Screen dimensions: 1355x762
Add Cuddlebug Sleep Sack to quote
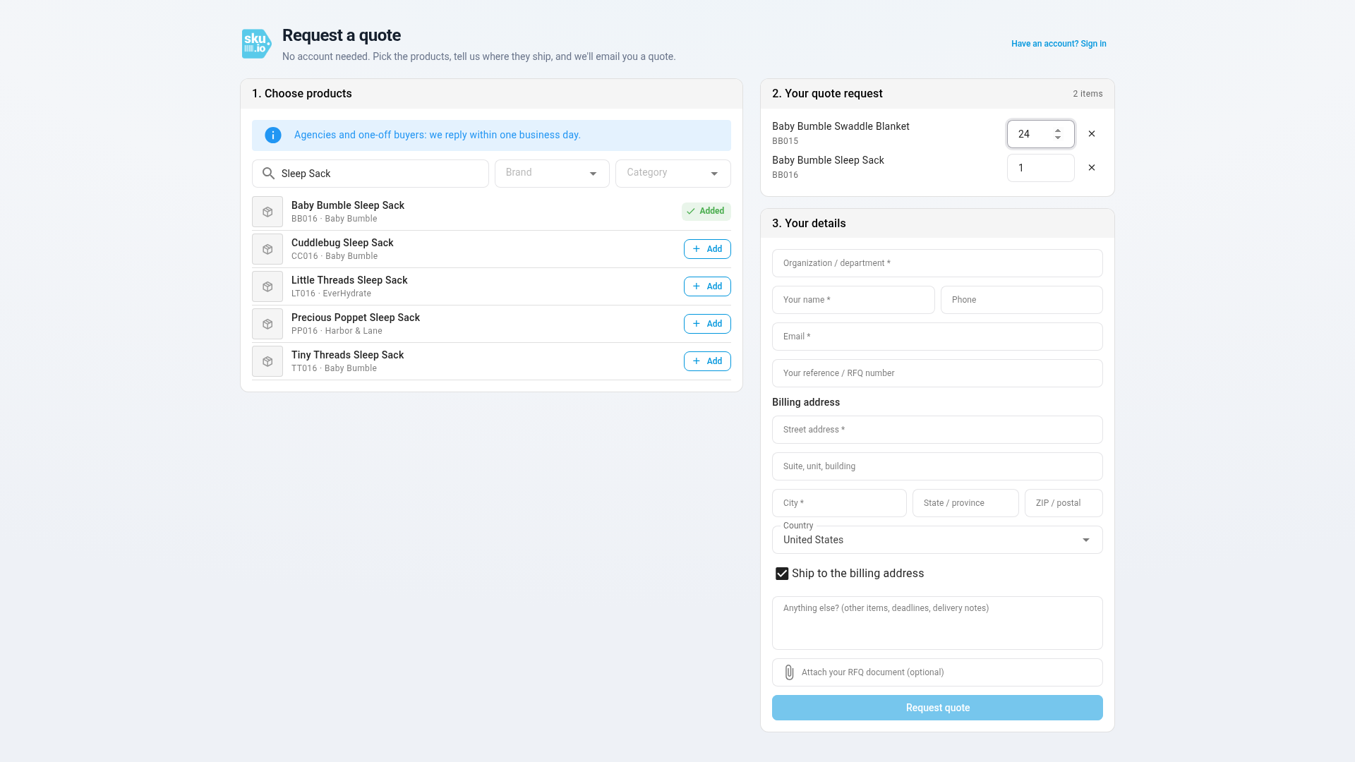(x=707, y=249)
